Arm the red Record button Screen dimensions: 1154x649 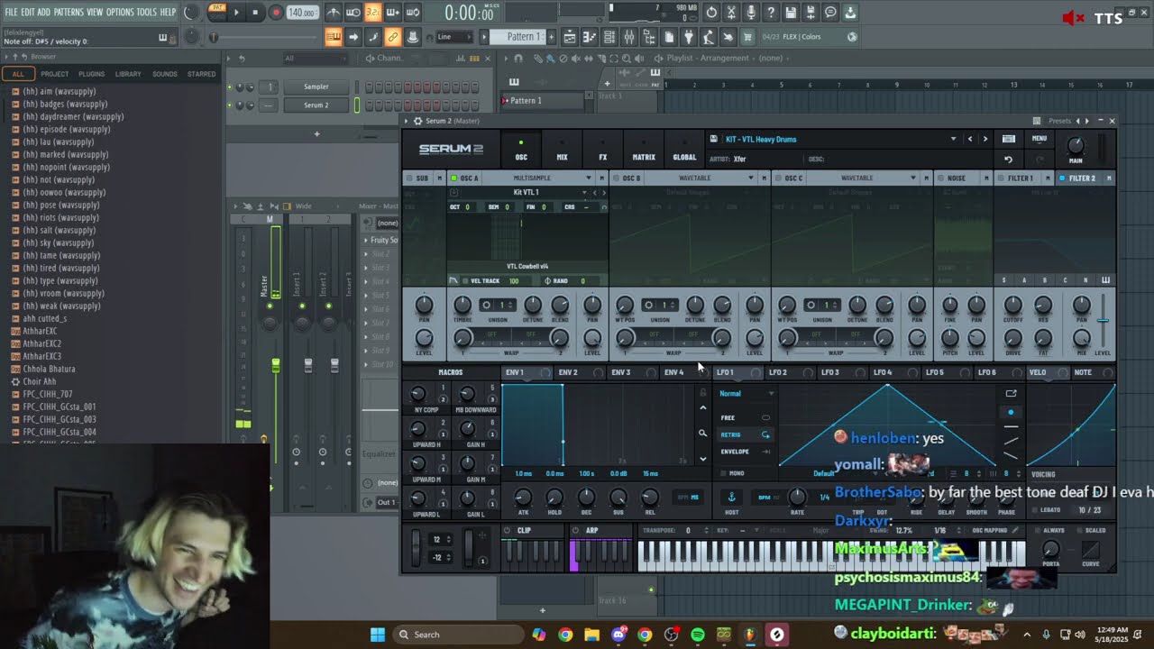tap(276, 13)
